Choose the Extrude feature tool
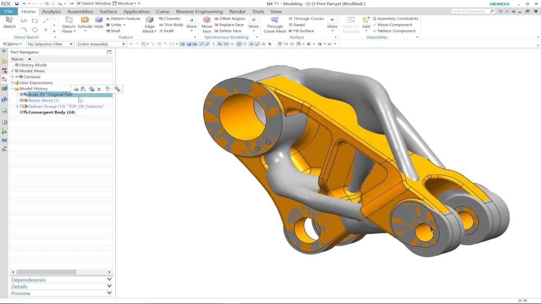The height and width of the screenshot is (304, 541). coord(85,23)
